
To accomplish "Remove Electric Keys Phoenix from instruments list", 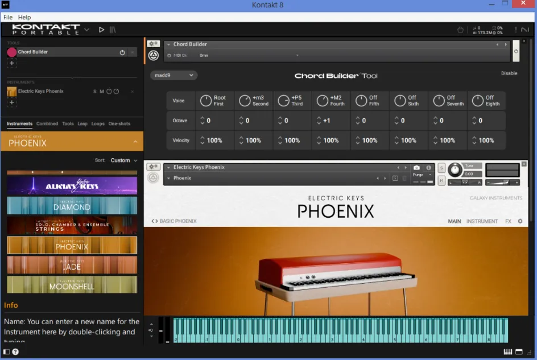I will tap(132, 92).
